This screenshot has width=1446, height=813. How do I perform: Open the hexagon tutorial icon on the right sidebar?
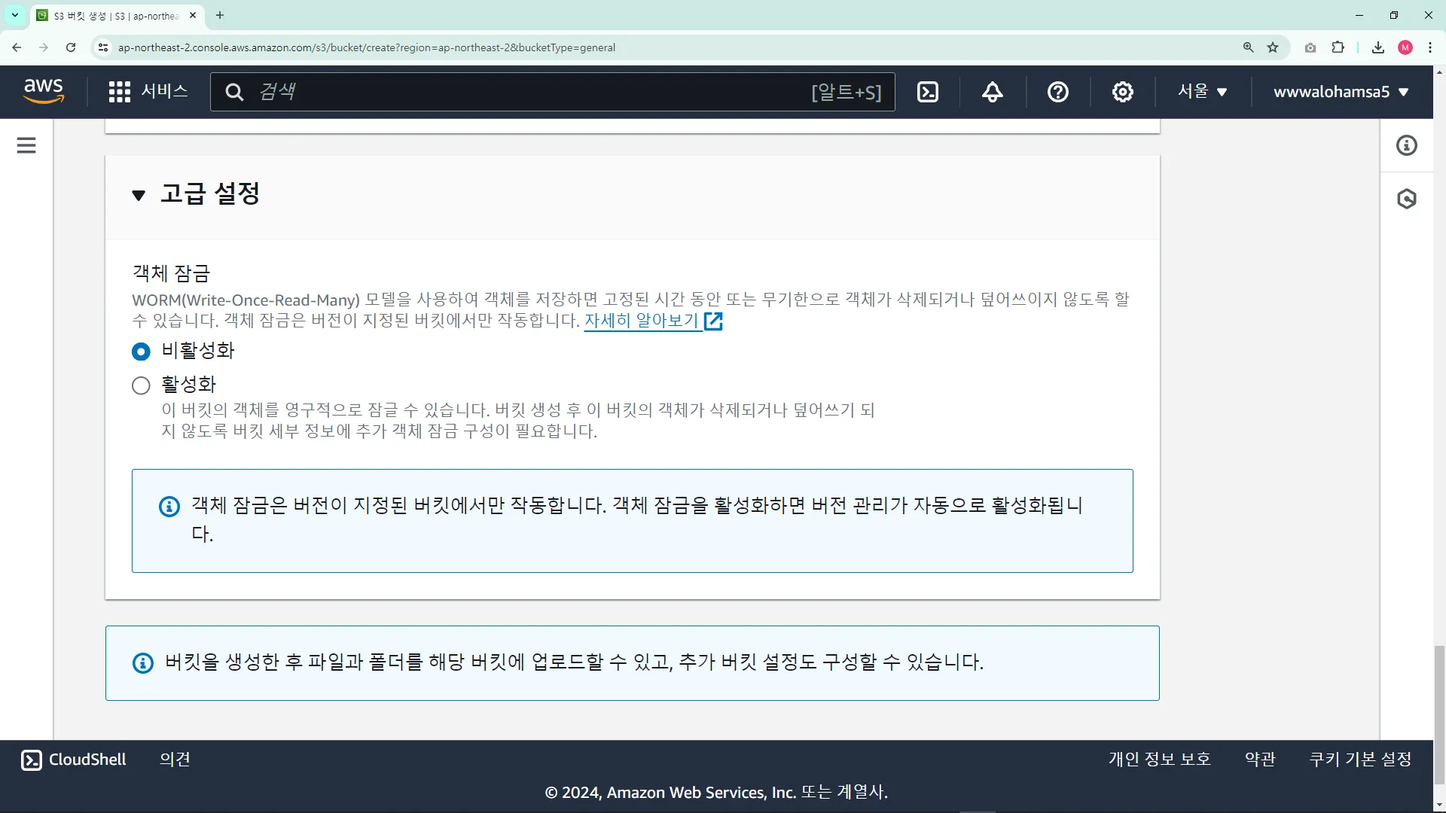click(x=1406, y=199)
